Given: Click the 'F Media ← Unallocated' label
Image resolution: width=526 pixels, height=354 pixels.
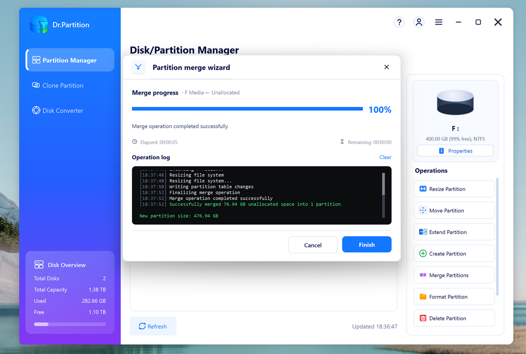Looking at the screenshot, I should pyautogui.click(x=212, y=93).
